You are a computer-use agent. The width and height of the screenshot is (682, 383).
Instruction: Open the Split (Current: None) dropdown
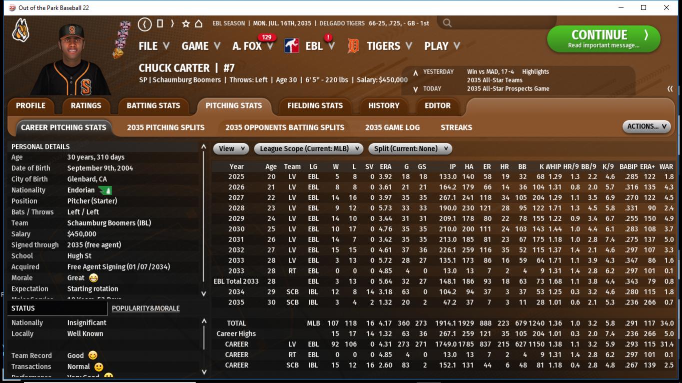[410, 149]
